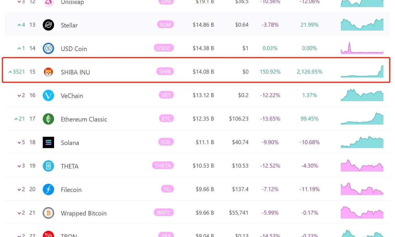Viewport: 395px width, 237px height.
Task: Click the VeChain logo icon
Action: click(48, 95)
